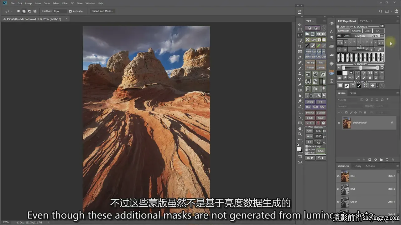Click the Add layer mask icon
The width and height of the screenshot is (401, 225).
click(370, 160)
